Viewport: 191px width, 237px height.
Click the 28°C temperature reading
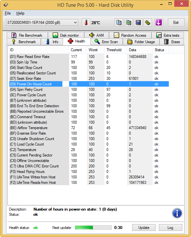[x=96, y=23]
